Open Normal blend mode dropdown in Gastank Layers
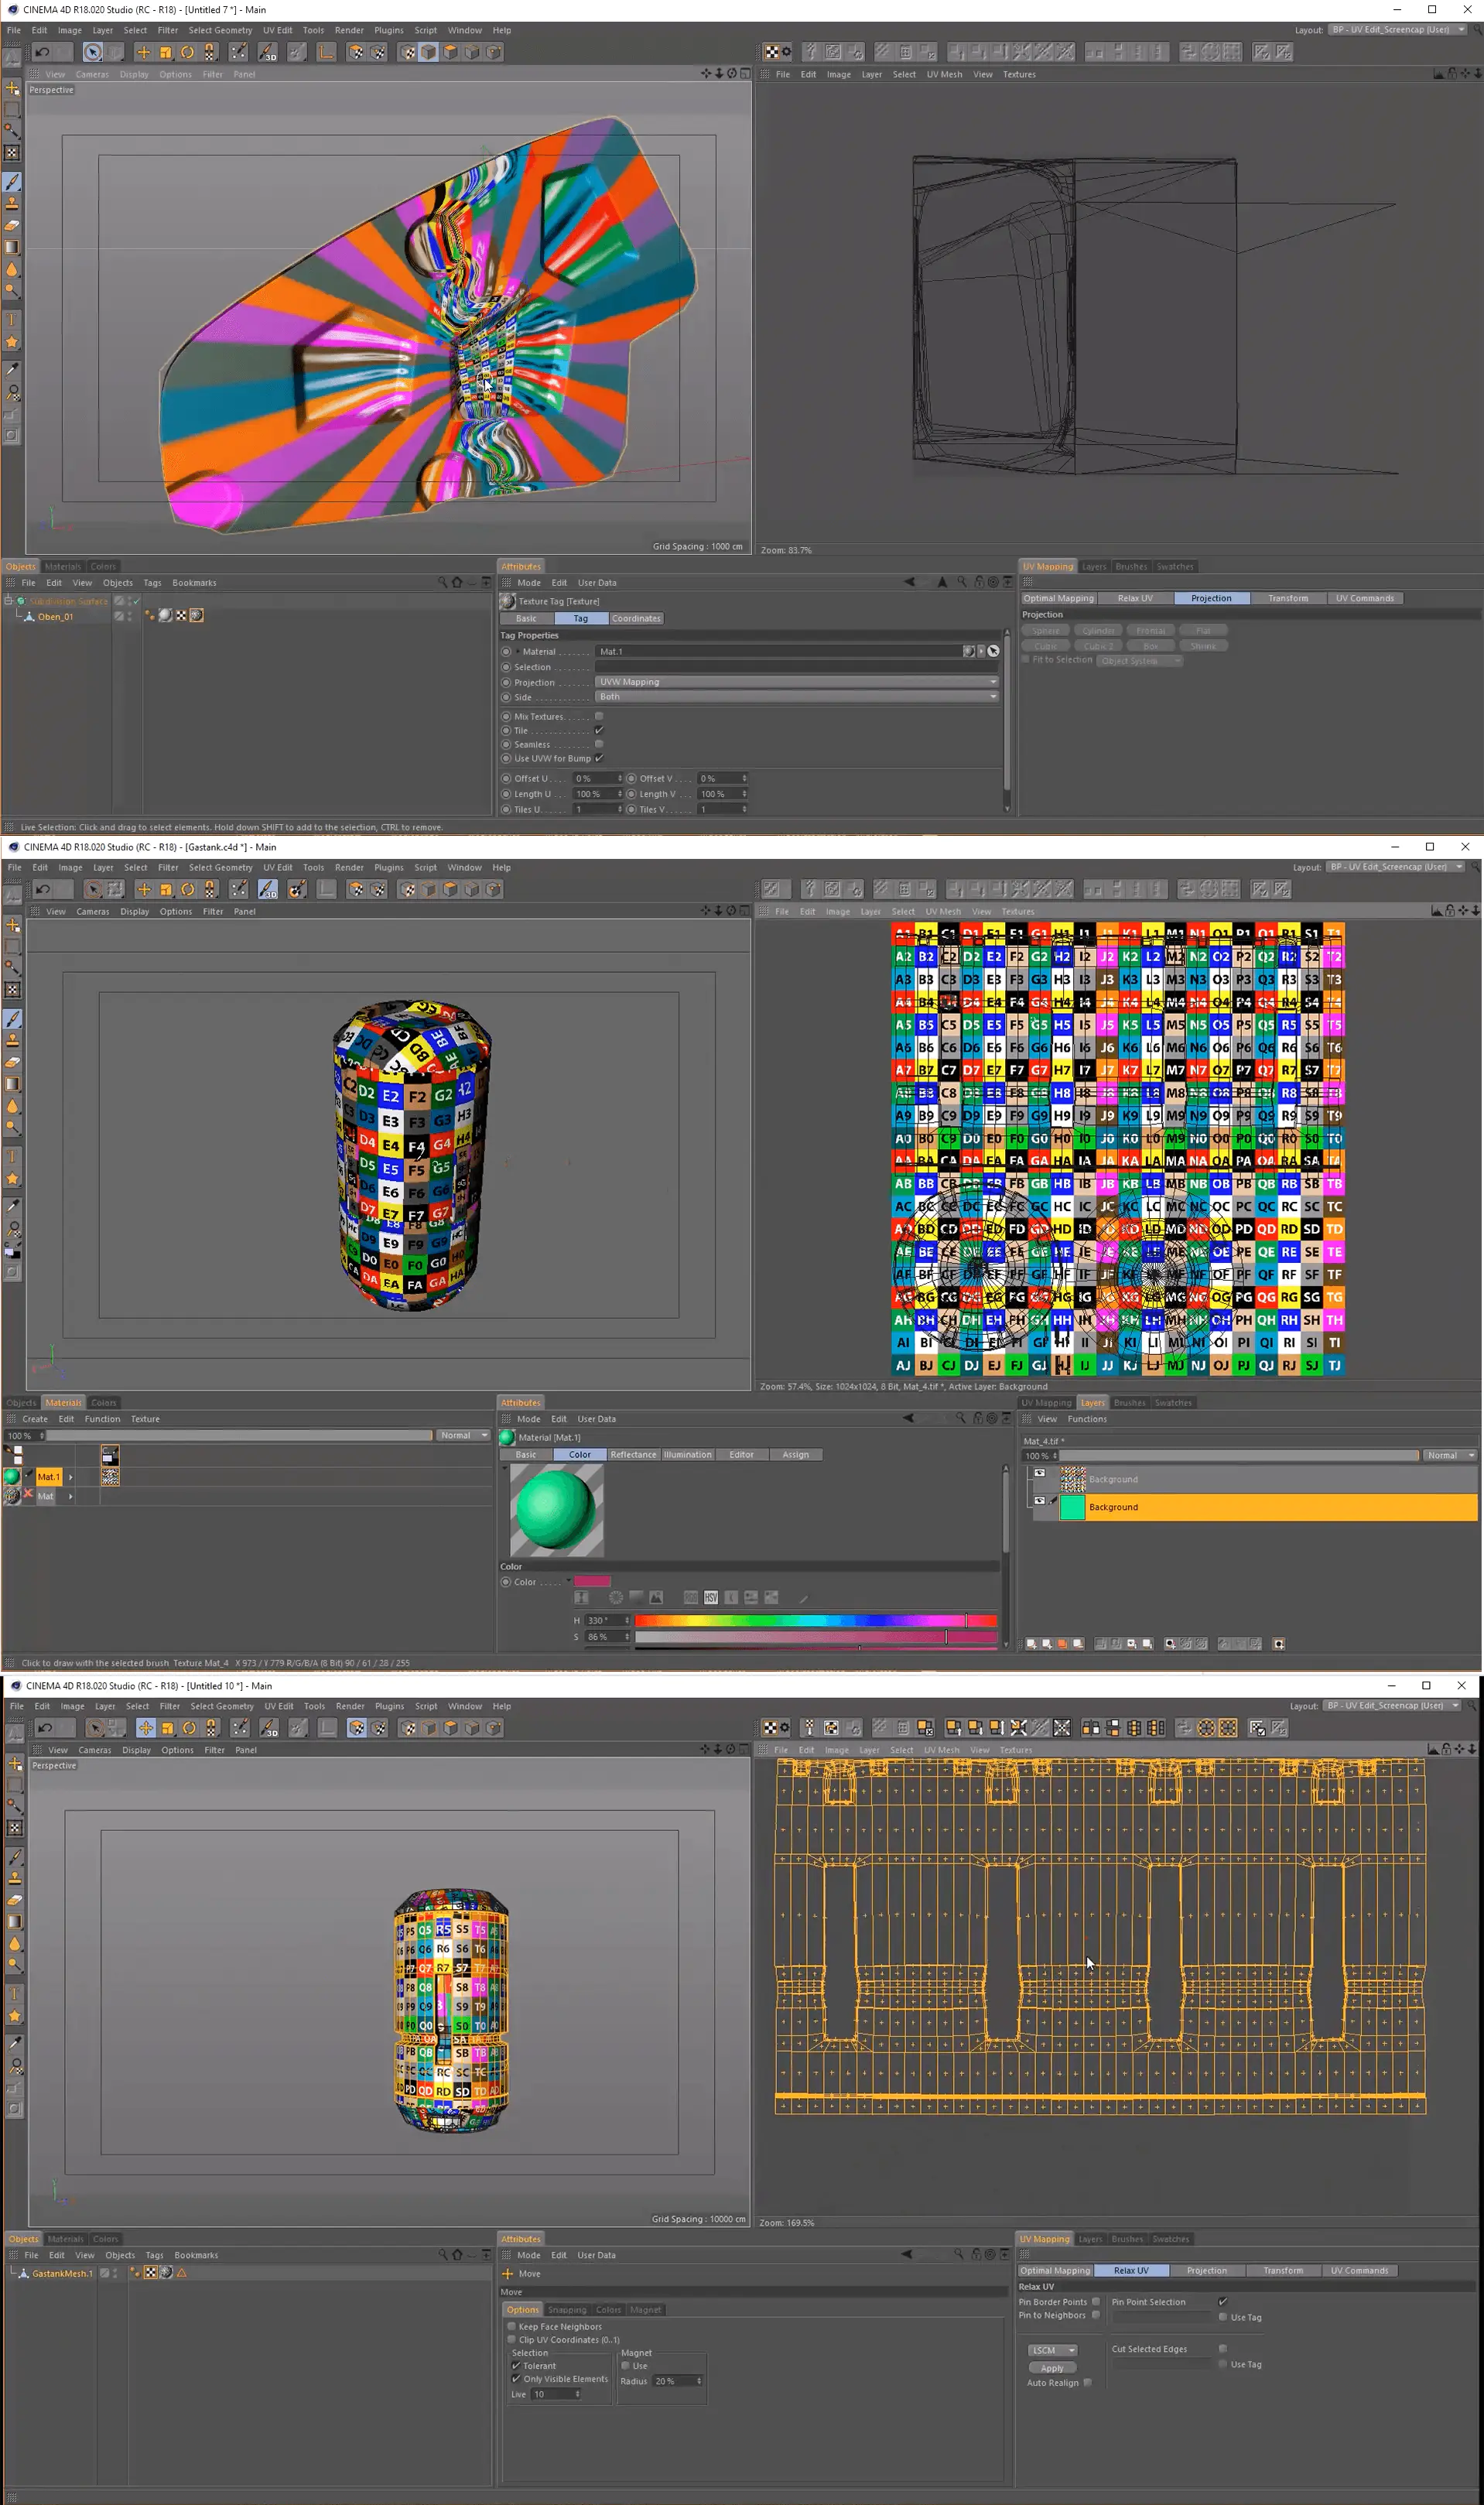Screen dimensions: 1484x2505 [x=1450, y=1455]
